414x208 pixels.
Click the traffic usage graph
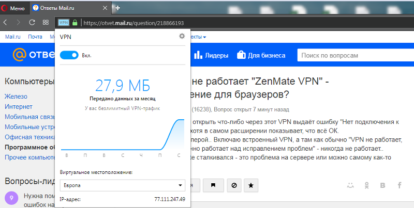tap(123, 135)
